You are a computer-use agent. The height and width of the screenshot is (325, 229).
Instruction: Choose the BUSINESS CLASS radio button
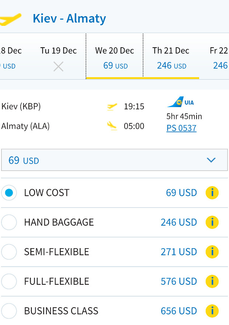pos(9,311)
